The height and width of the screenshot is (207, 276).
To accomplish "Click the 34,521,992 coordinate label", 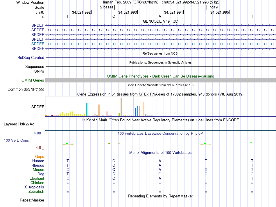I will click(81, 12).
